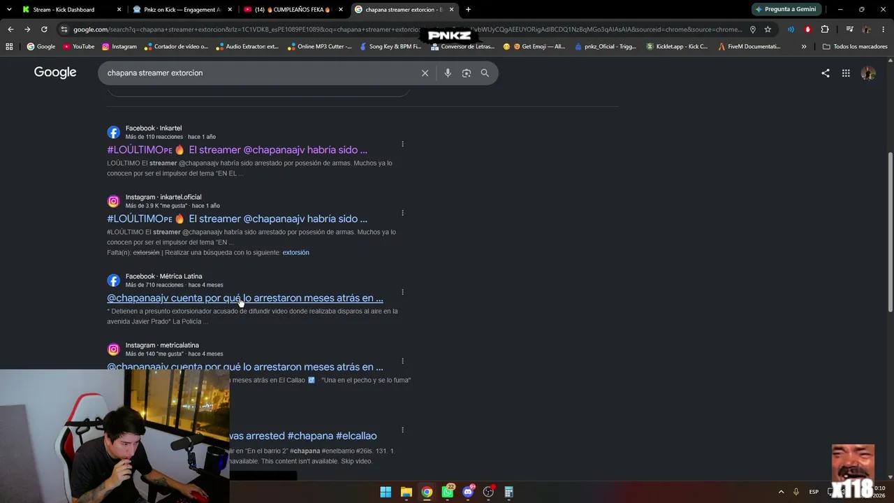Close the CUMPLEAÑOS FEKA tab
The height and width of the screenshot is (503, 894).
point(341,10)
